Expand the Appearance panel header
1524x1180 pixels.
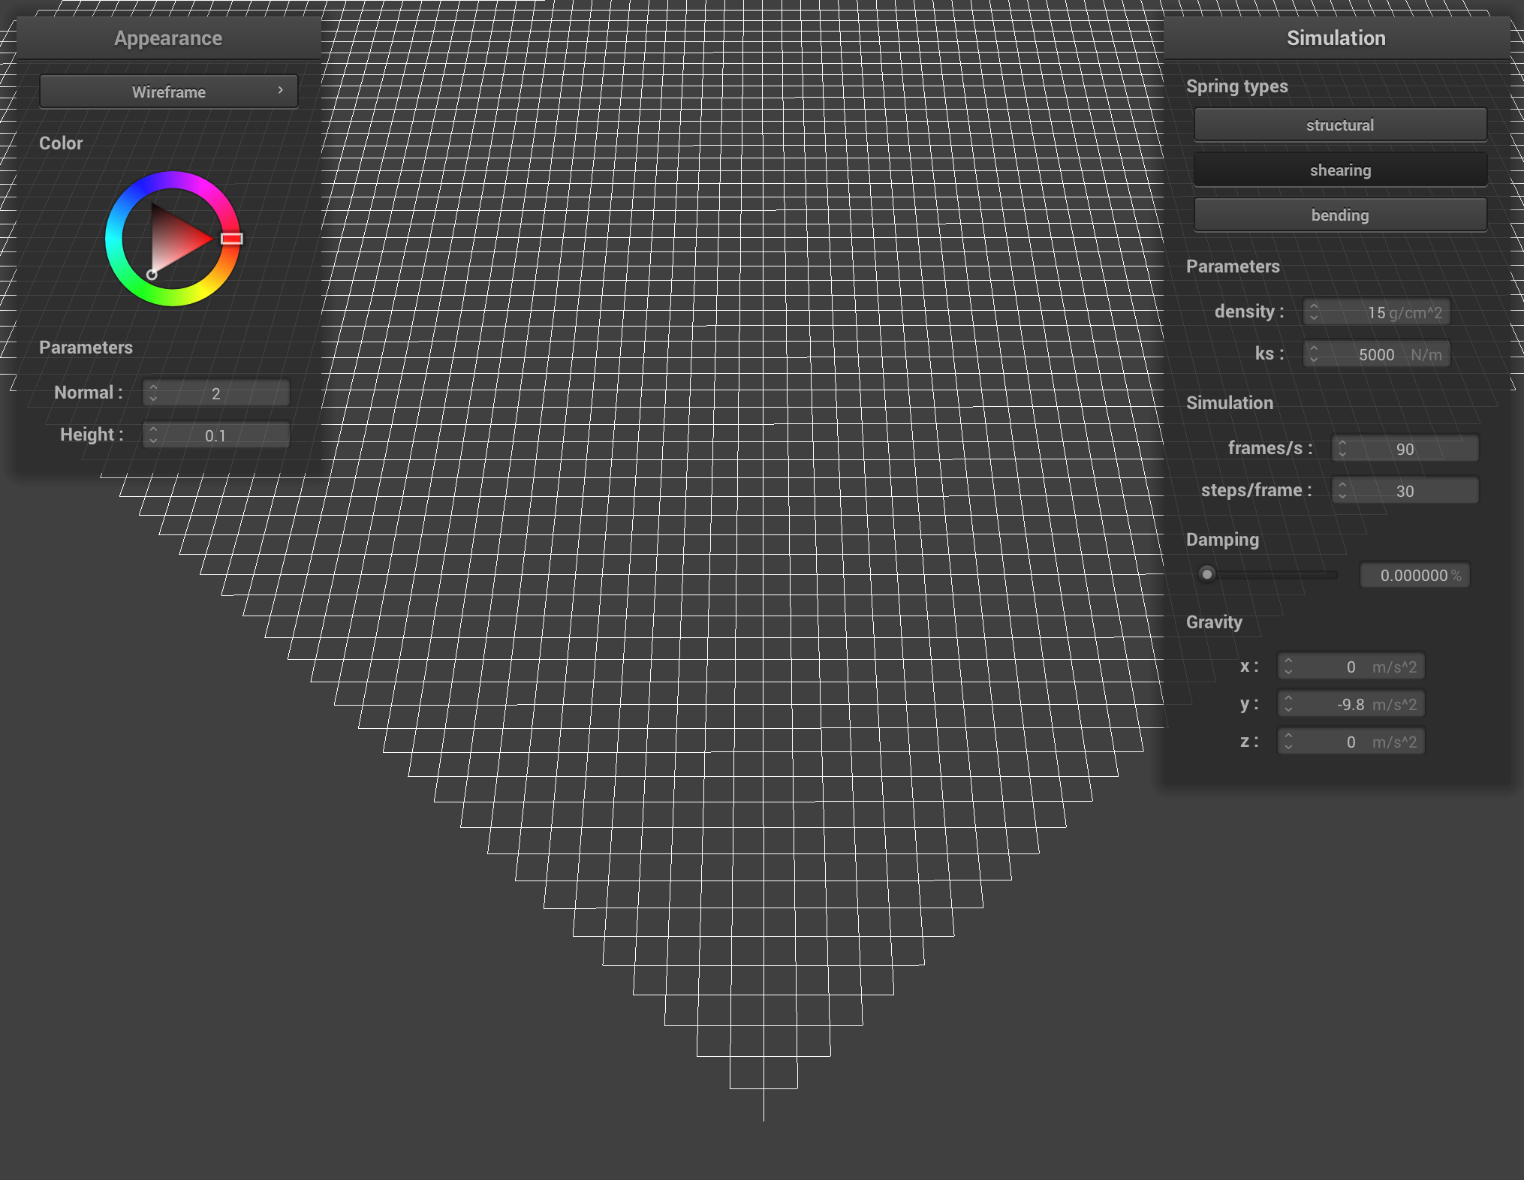[x=167, y=38]
